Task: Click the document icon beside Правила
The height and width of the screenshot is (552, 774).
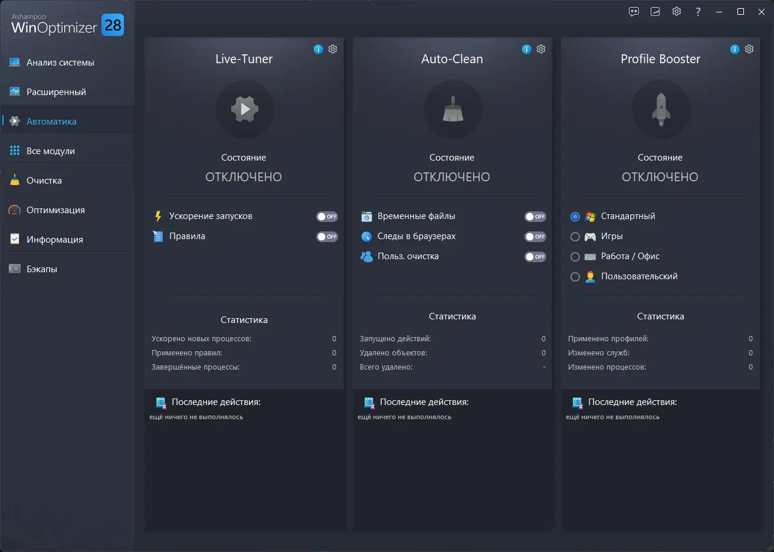Action: [158, 237]
